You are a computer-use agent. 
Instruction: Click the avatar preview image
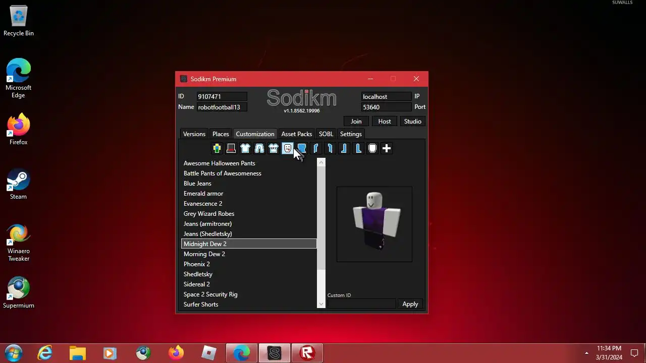[x=374, y=224]
